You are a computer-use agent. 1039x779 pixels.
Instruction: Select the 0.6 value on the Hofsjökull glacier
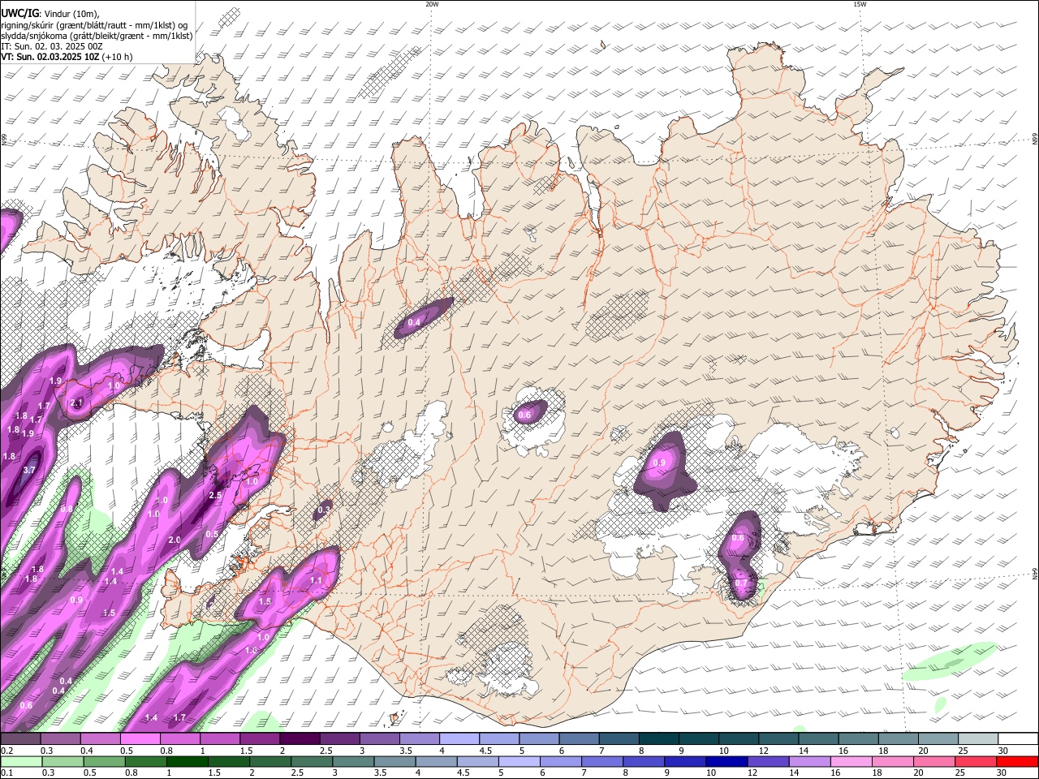[x=524, y=415]
